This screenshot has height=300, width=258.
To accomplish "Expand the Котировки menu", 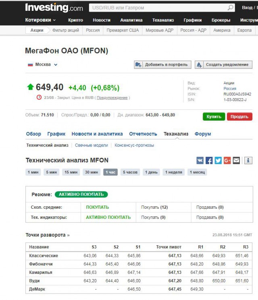I will [40, 20].
